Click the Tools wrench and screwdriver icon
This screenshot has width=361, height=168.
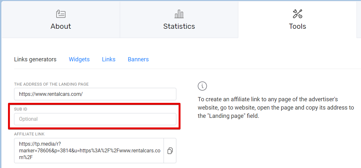pyautogui.click(x=297, y=14)
